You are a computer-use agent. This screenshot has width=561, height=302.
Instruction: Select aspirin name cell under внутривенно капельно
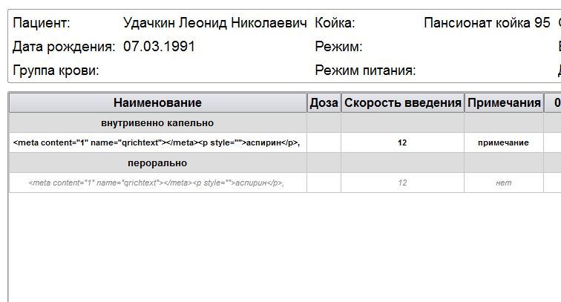coord(157,142)
